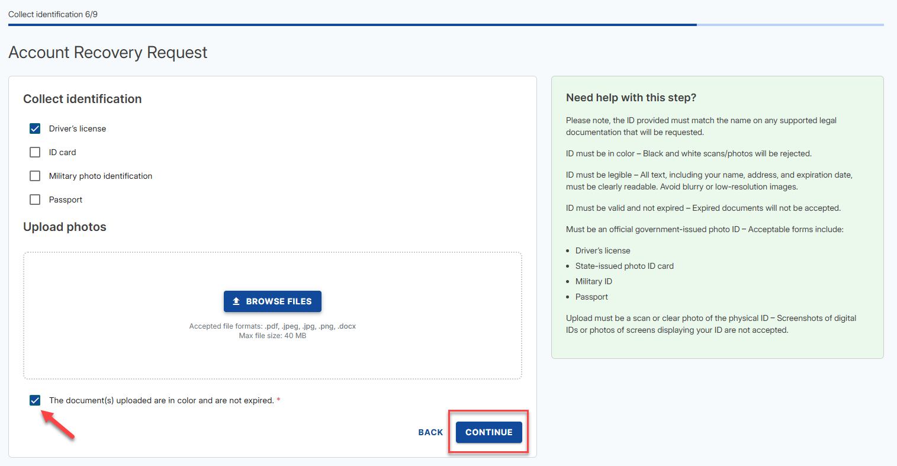Enable the Military photo identification checkbox
This screenshot has height=466, width=897.
tap(35, 176)
